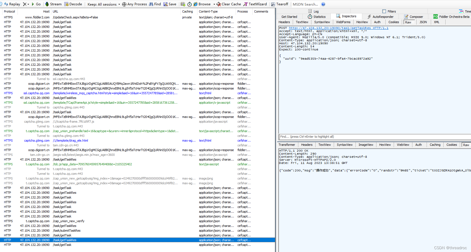Click the Composer pencil icon
This screenshot has width=471, height=252.
(406, 17)
